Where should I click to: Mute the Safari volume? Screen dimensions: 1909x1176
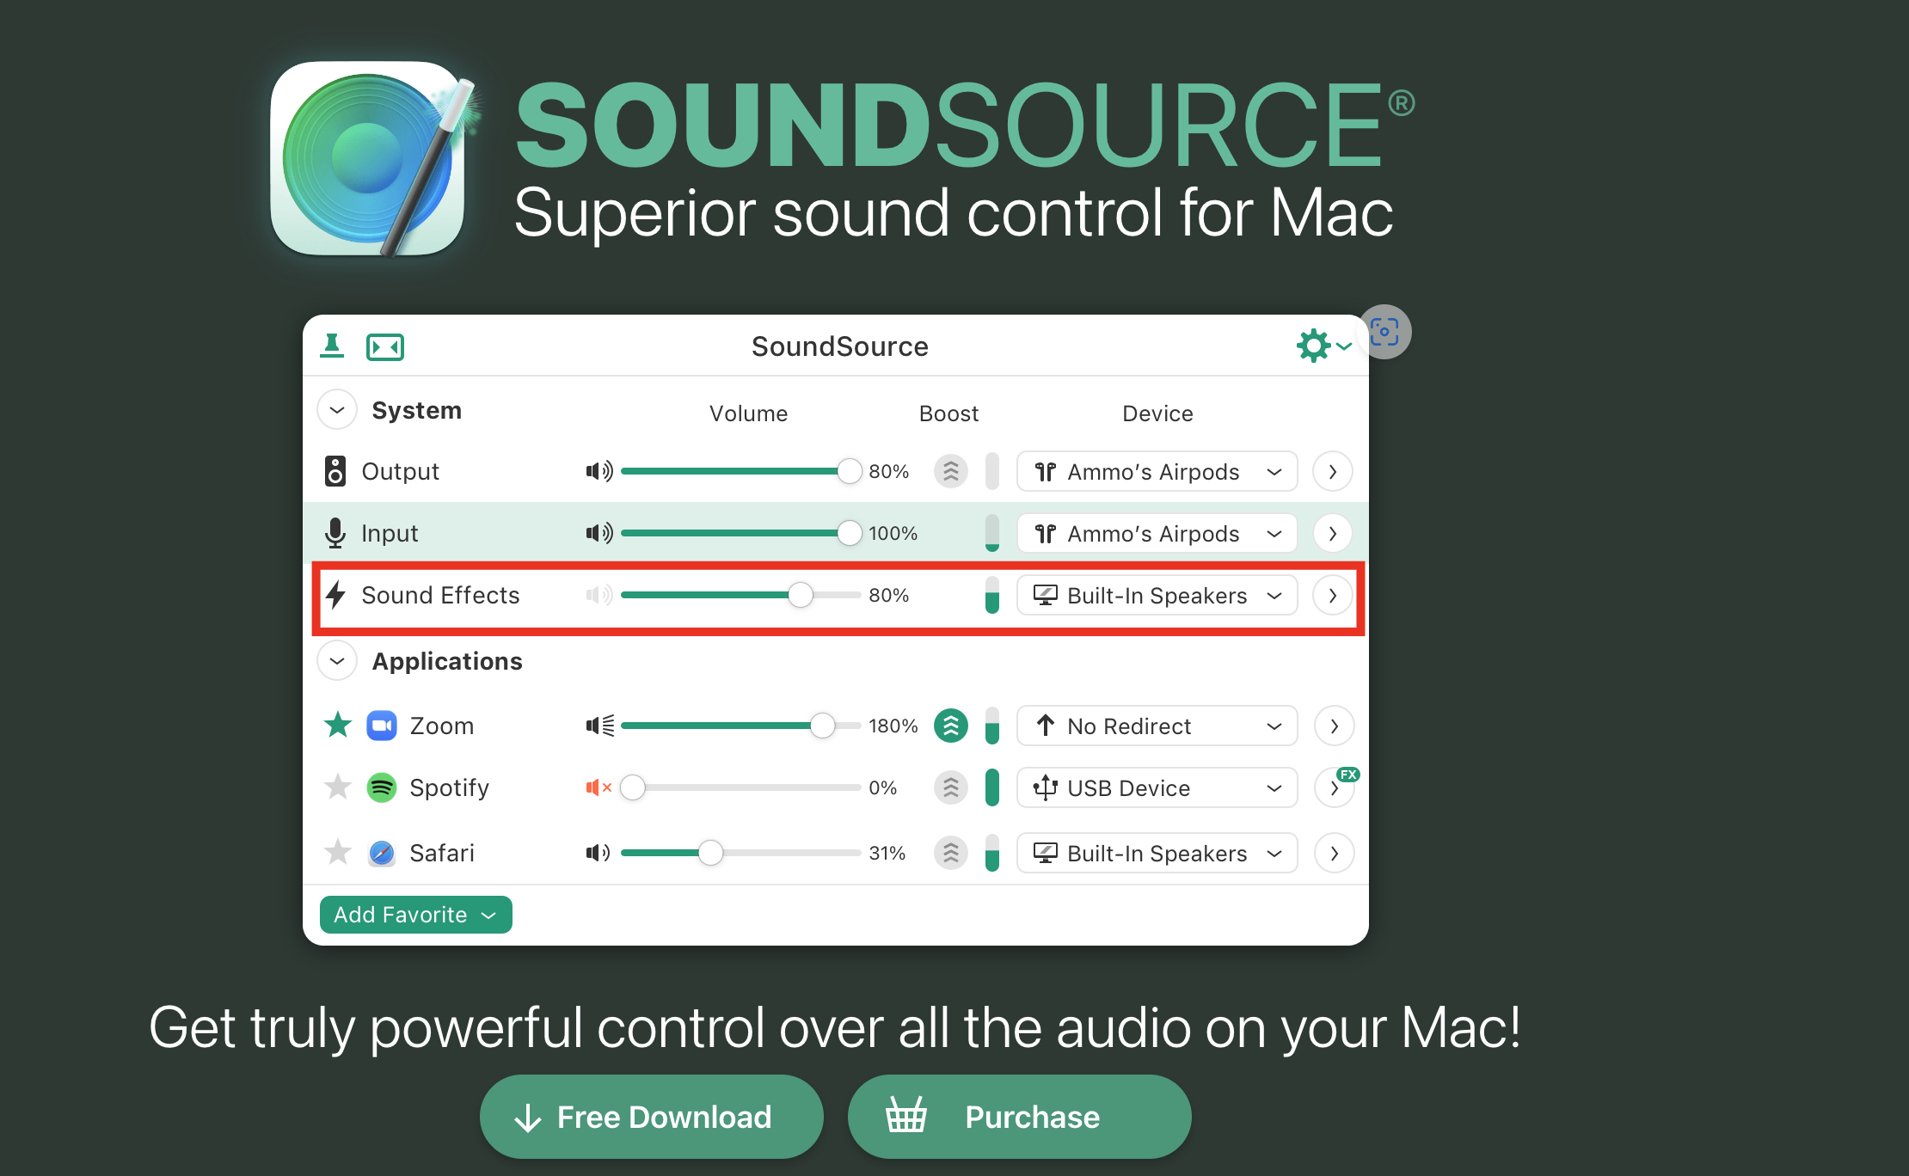(598, 853)
